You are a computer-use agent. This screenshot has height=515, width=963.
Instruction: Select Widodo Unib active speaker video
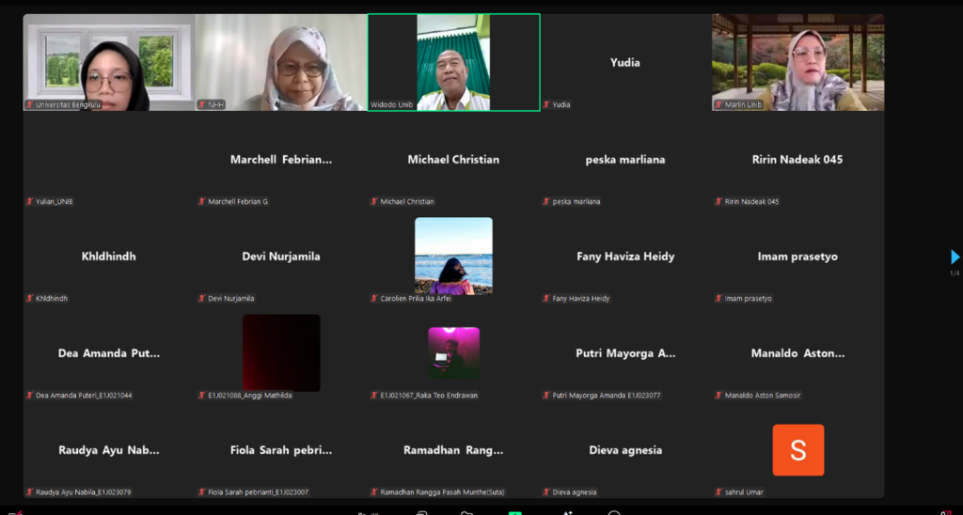[454, 63]
